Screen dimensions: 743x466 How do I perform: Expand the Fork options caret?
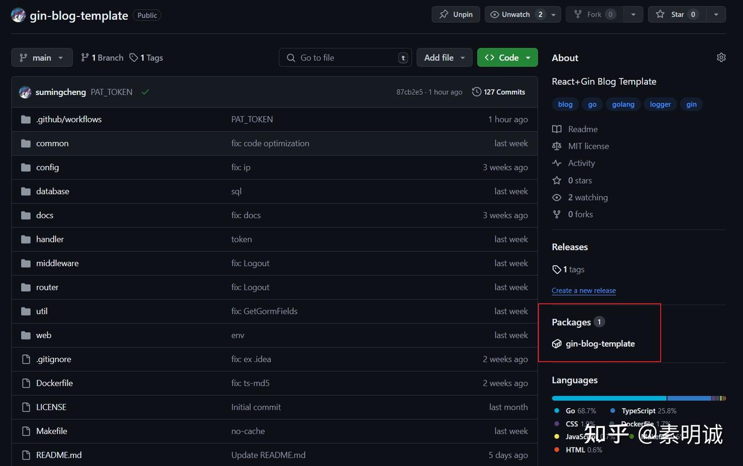(x=633, y=14)
